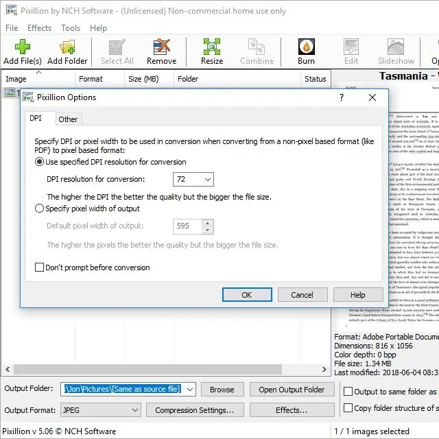Click the Pixillion app icon in title bar

[x=12, y=10]
